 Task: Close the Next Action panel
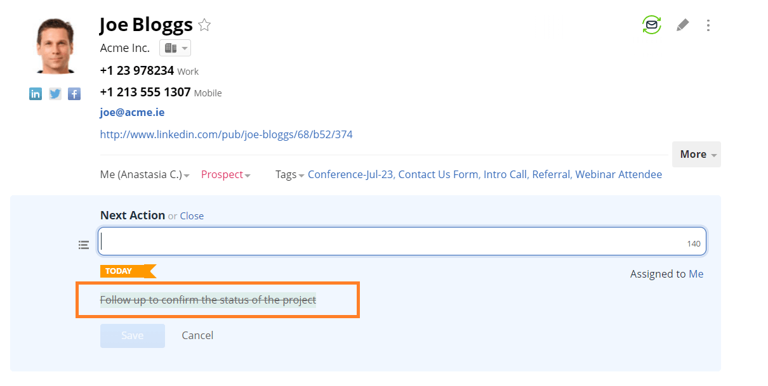pyautogui.click(x=192, y=216)
